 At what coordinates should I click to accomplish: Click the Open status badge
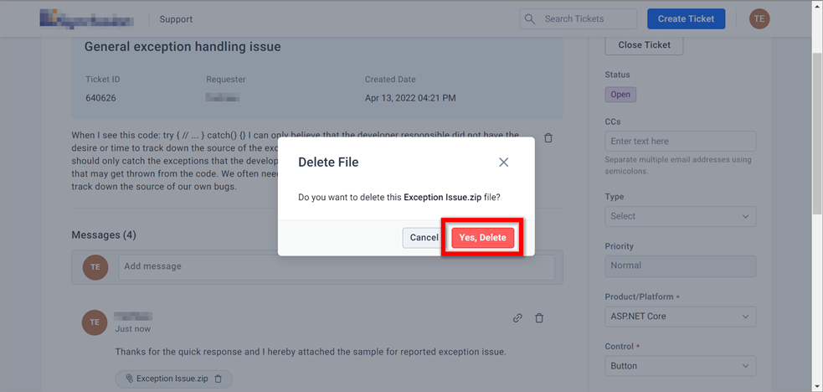pos(620,95)
